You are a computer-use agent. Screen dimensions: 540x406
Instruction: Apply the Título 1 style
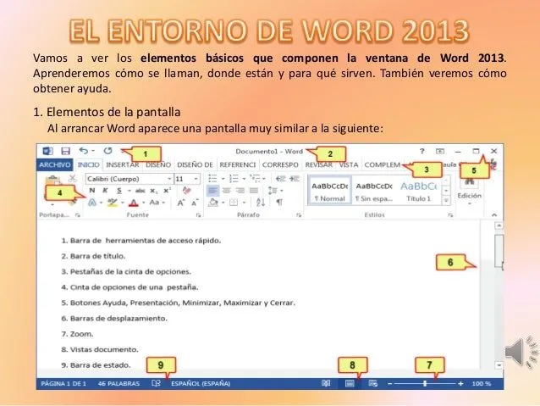pos(418,192)
